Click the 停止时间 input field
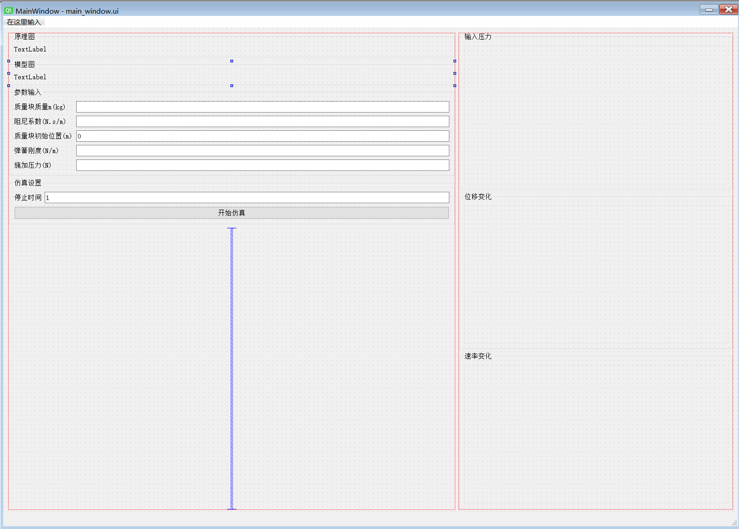 [x=246, y=198]
